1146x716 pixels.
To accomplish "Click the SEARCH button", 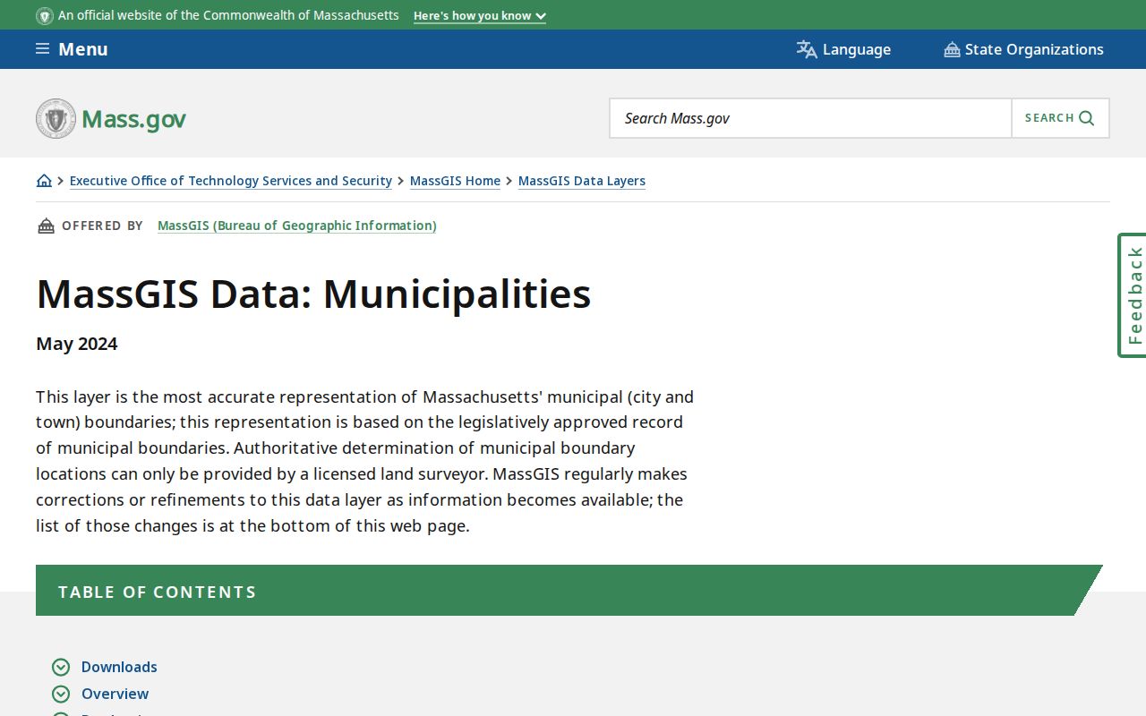I will click(x=1060, y=118).
